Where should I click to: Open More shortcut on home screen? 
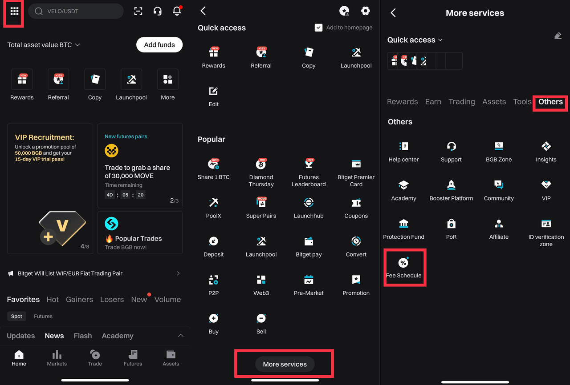tap(168, 84)
